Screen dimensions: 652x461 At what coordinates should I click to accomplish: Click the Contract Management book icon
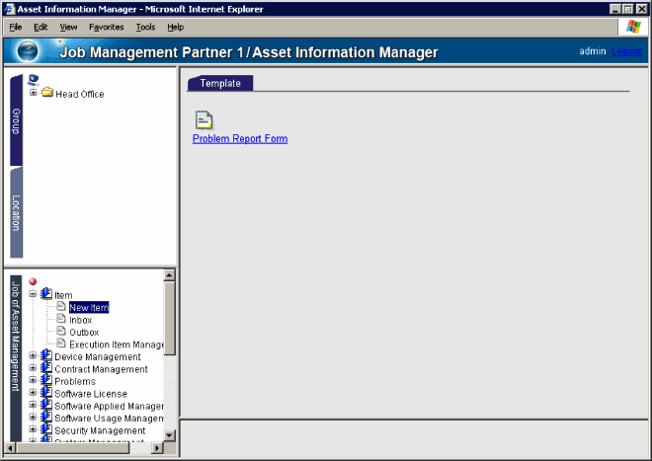click(46, 367)
